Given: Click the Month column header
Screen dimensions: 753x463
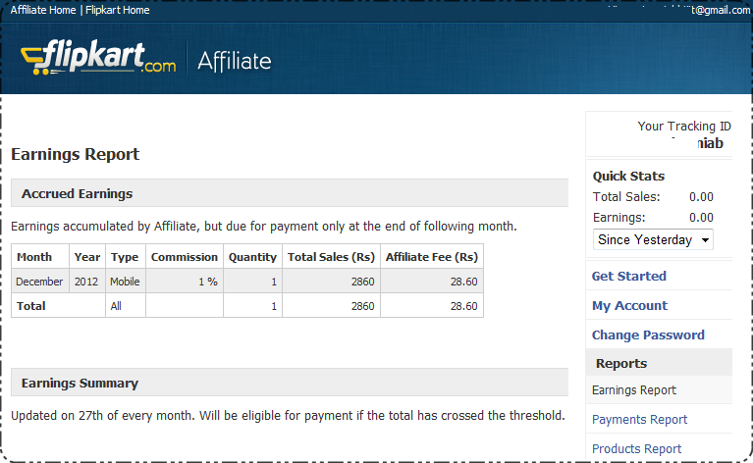Looking at the screenshot, I should [40, 257].
